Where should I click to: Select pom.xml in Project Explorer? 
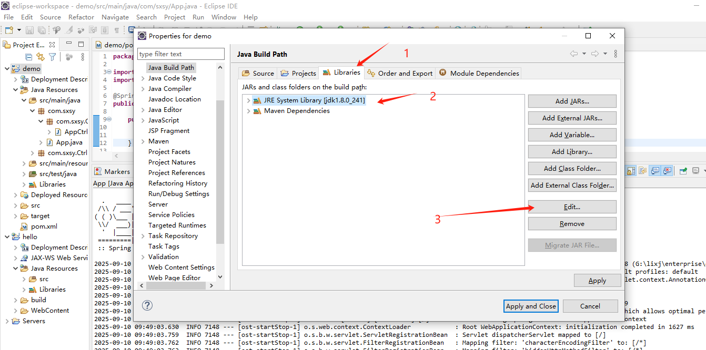tap(44, 227)
